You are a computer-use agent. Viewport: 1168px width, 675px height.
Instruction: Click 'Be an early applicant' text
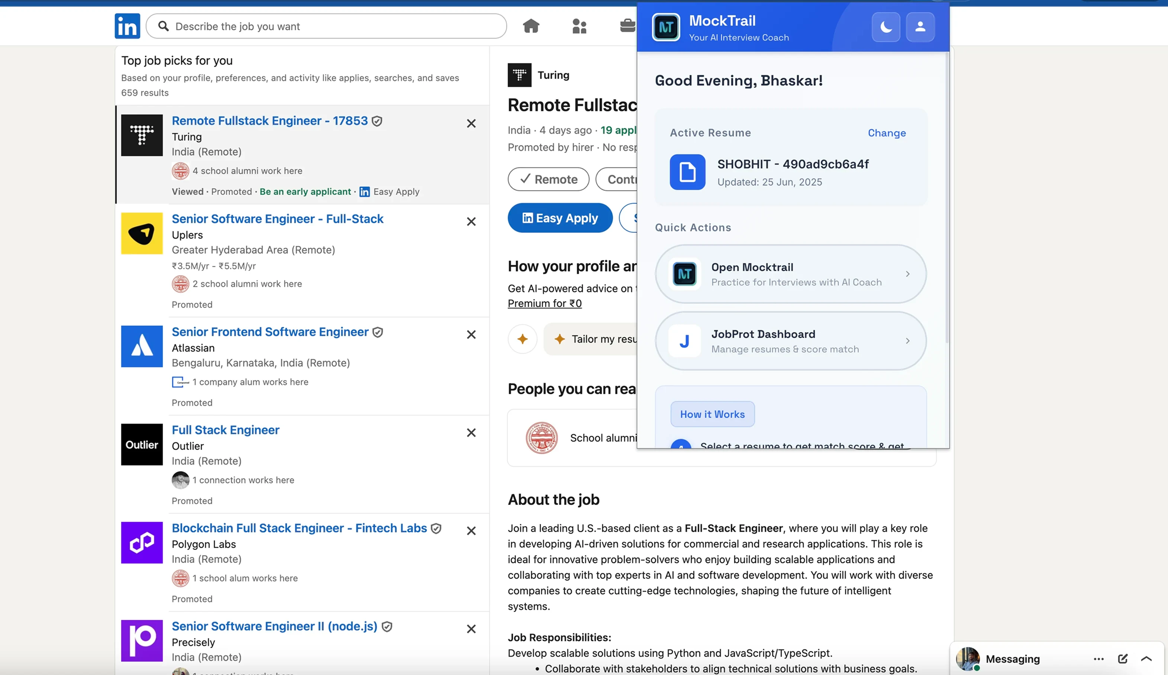(306, 192)
